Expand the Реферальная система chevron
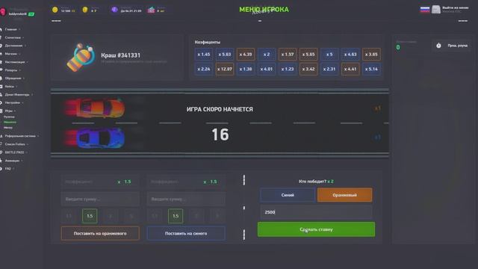The image size is (478, 269). [38, 136]
